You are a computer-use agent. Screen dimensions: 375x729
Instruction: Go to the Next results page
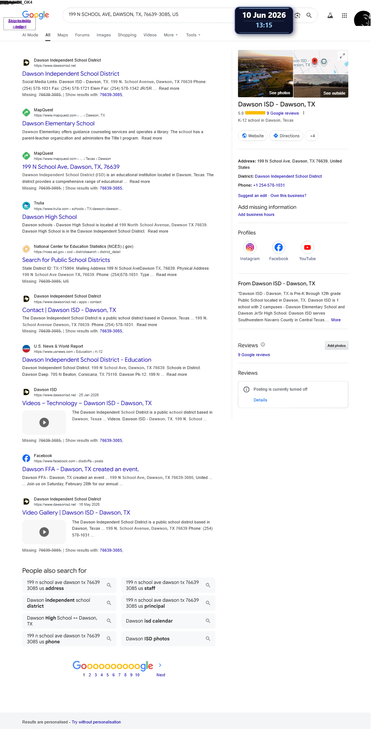pyautogui.click(x=161, y=675)
